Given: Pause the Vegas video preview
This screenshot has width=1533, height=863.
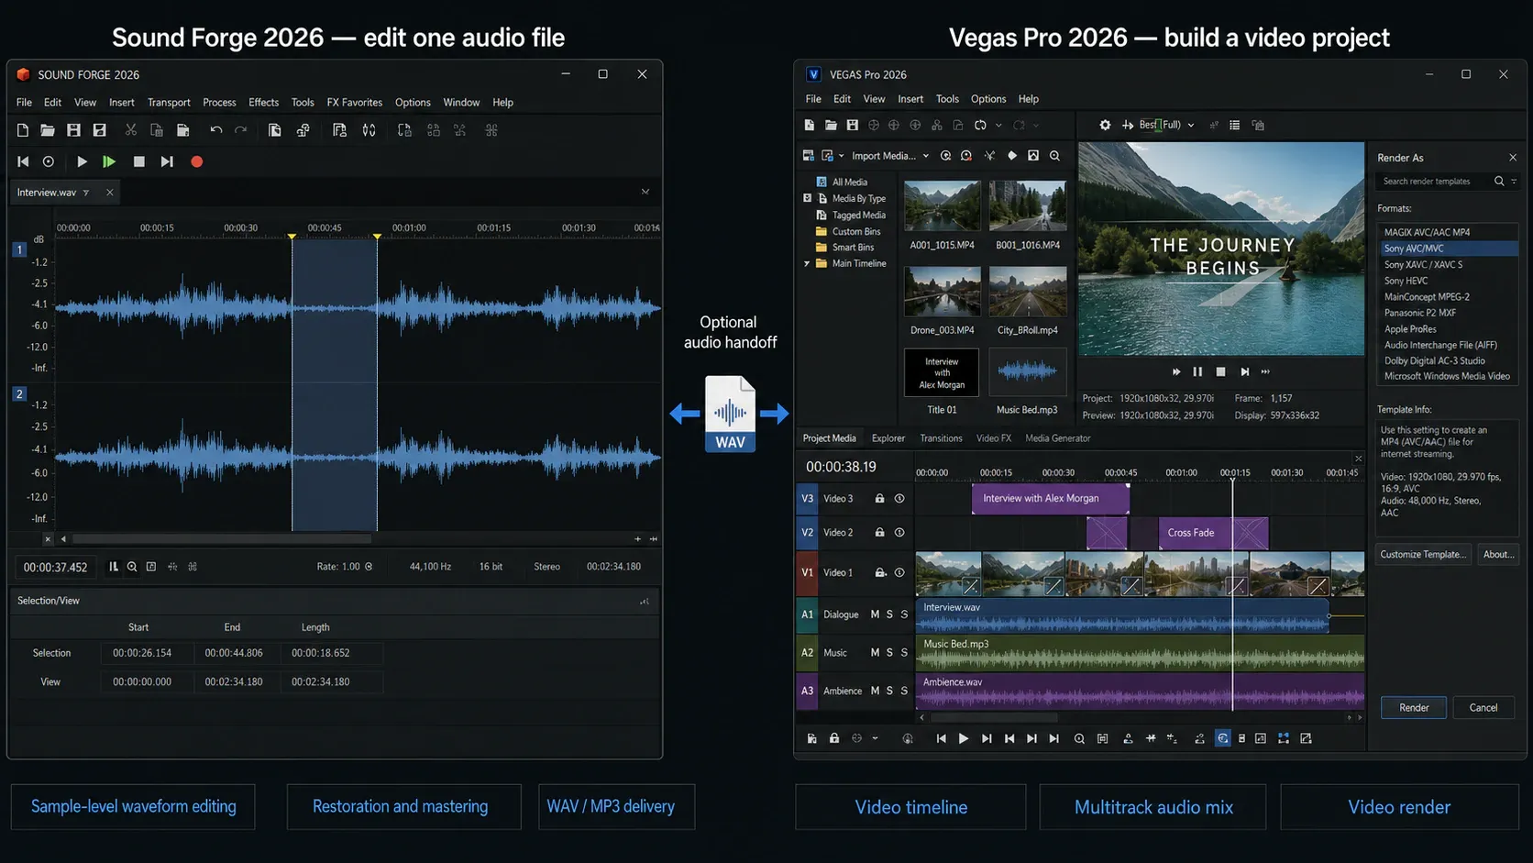Looking at the screenshot, I should click(x=1197, y=371).
